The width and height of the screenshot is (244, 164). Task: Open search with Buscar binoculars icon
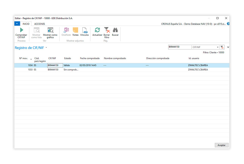[x=115, y=30]
